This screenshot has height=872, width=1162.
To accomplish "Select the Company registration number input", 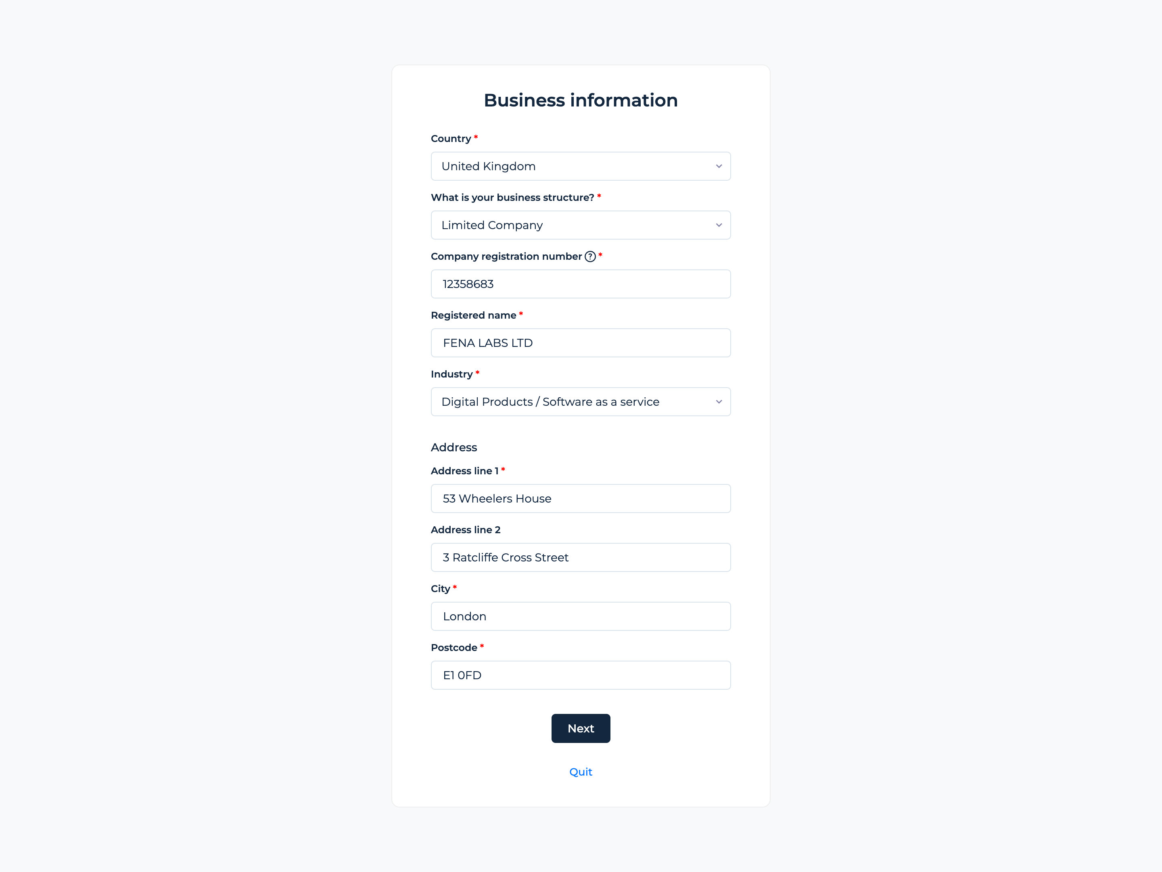I will pyautogui.click(x=581, y=284).
